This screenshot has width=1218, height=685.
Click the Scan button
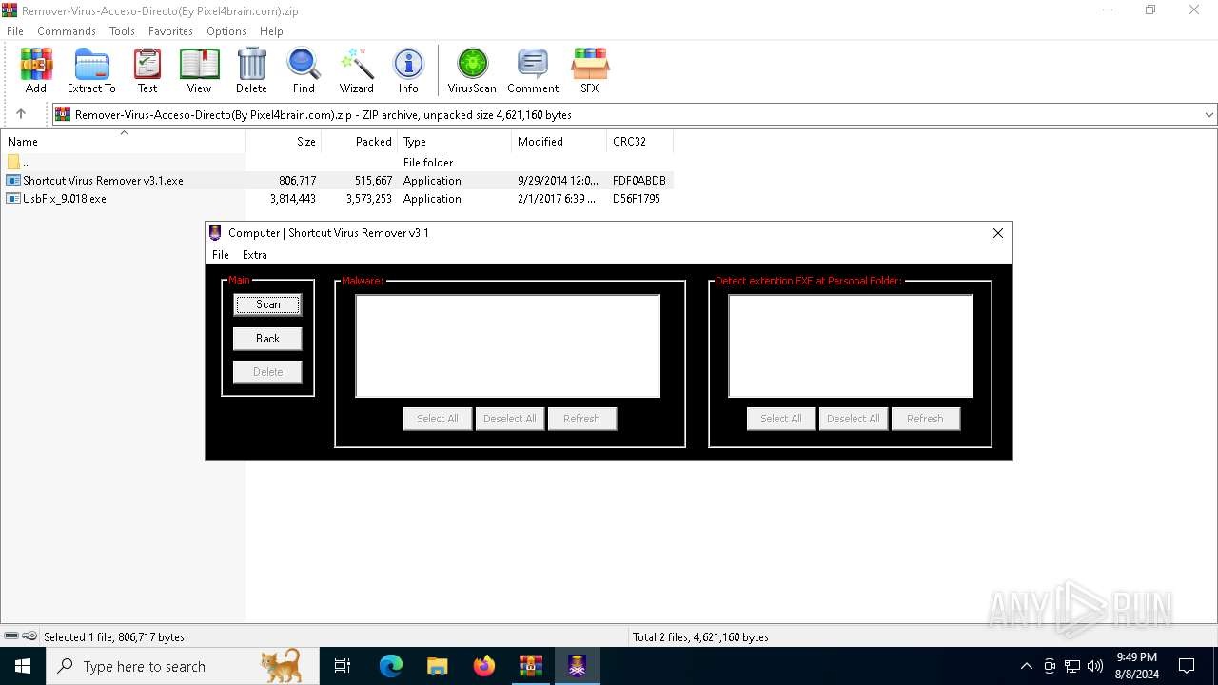(x=267, y=304)
